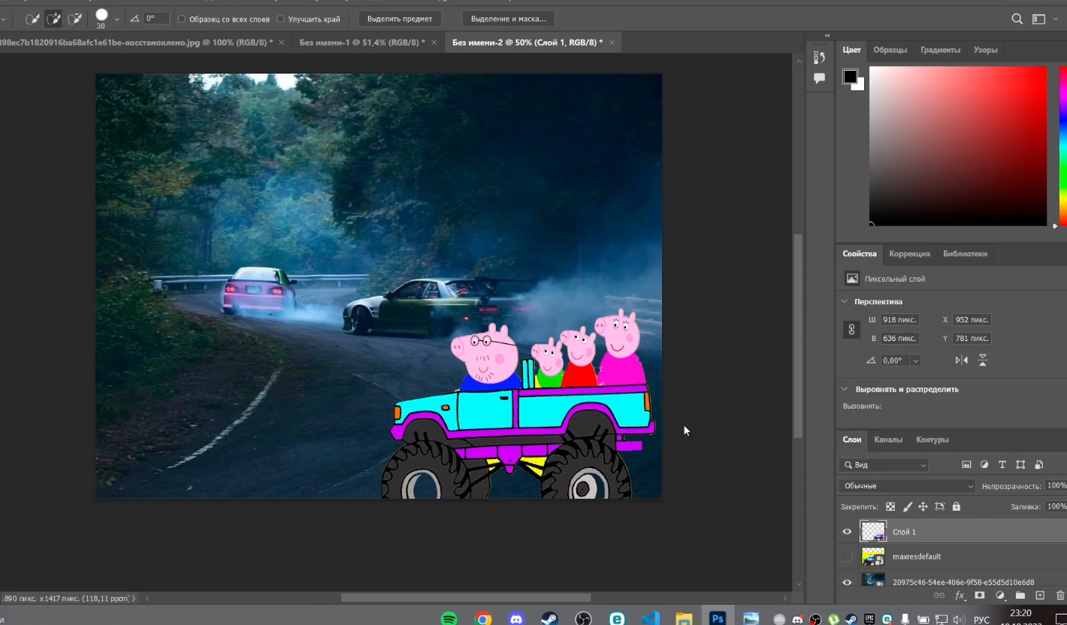
Task: Filter layers by pixel layers icon
Action: pyautogui.click(x=966, y=465)
